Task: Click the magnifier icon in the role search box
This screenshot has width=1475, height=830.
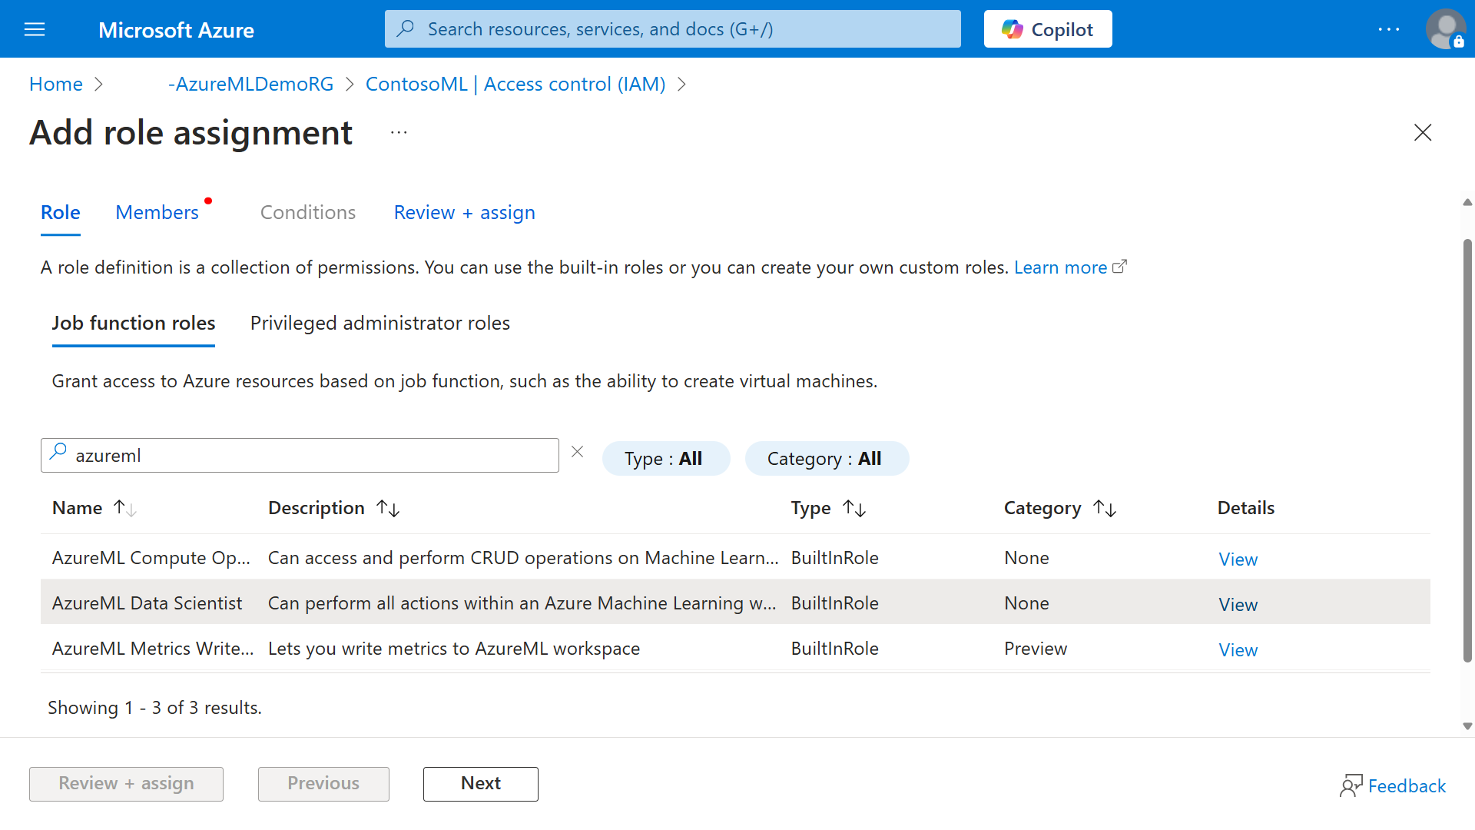Action: 58,451
